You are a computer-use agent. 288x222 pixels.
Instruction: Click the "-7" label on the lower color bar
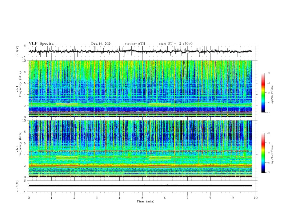coord(268,172)
